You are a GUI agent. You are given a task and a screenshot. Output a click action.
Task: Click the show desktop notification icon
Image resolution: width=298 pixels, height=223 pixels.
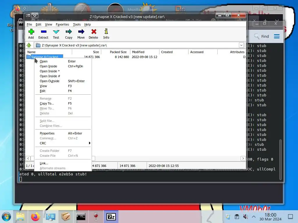(290, 217)
